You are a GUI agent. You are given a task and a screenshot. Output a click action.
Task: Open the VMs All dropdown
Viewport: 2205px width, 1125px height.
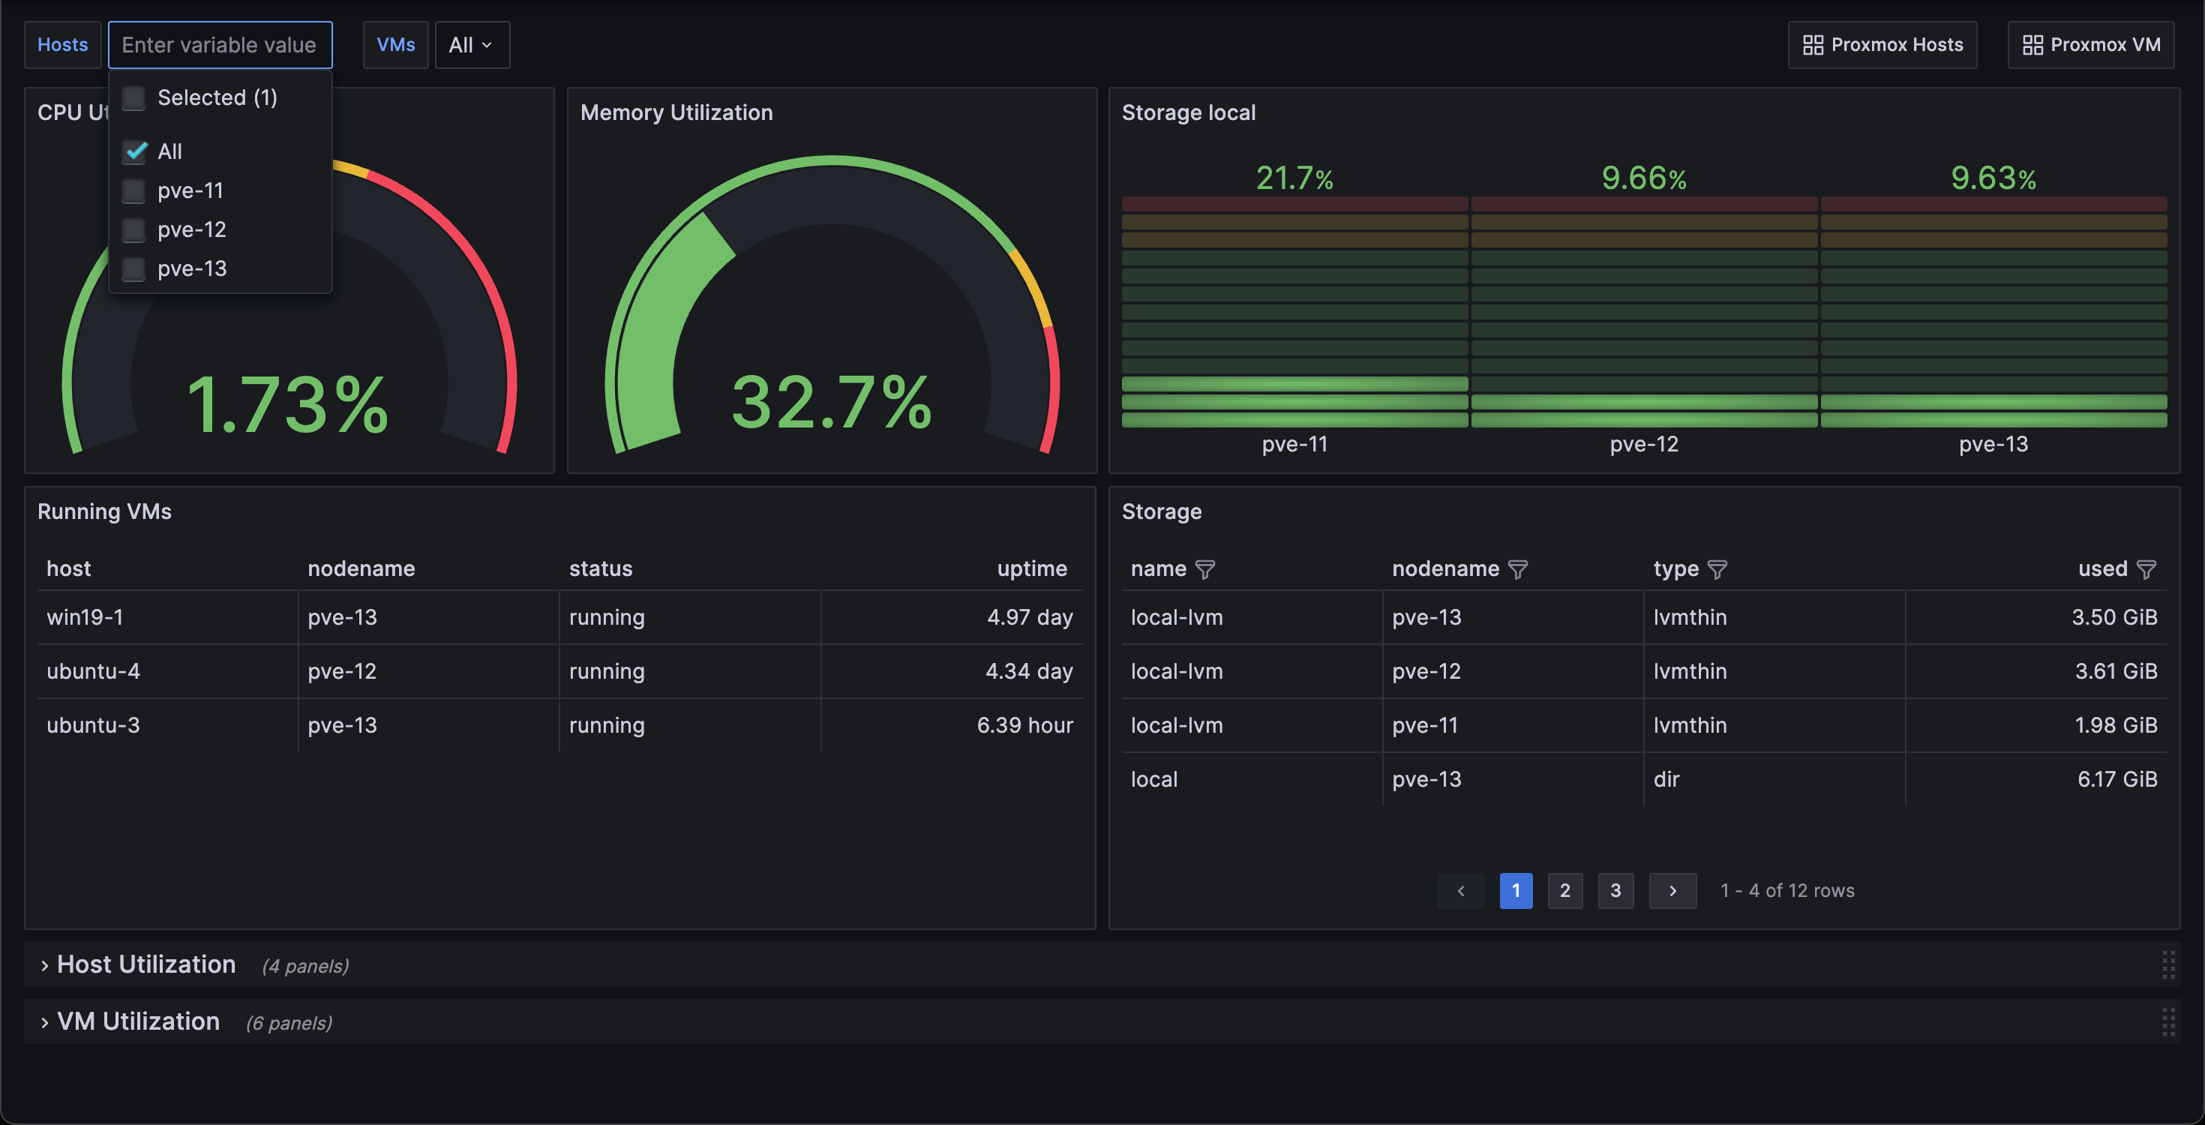tap(472, 44)
